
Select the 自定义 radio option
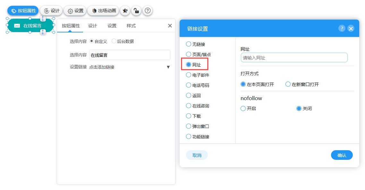(x=98, y=41)
